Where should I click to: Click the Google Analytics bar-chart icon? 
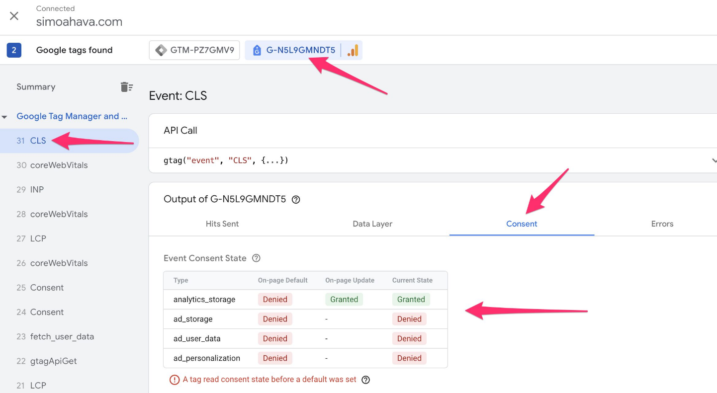353,50
